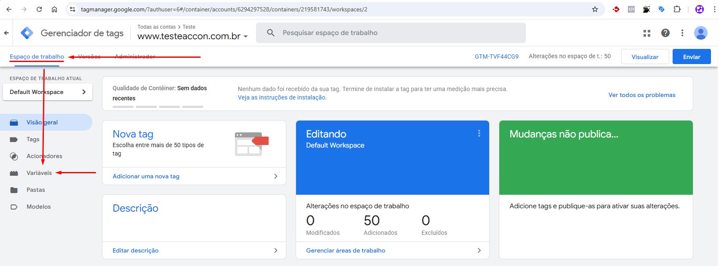
Task: Click the user account avatar
Action: point(700,33)
